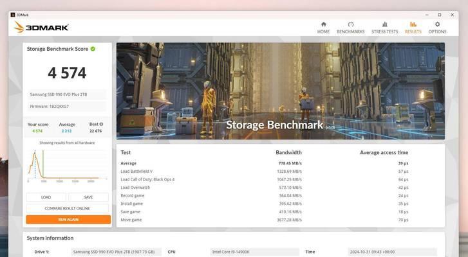Click the Samsung SSD 990 EVO Plus 2TB field

(x=67, y=94)
